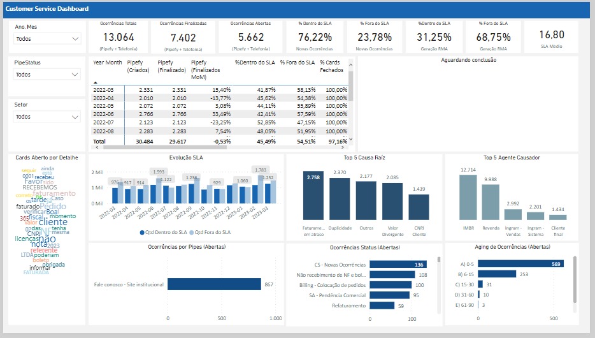This screenshot has width=595, height=338.
Task: Open the PipeStatus dropdown
Action: click(x=47, y=75)
